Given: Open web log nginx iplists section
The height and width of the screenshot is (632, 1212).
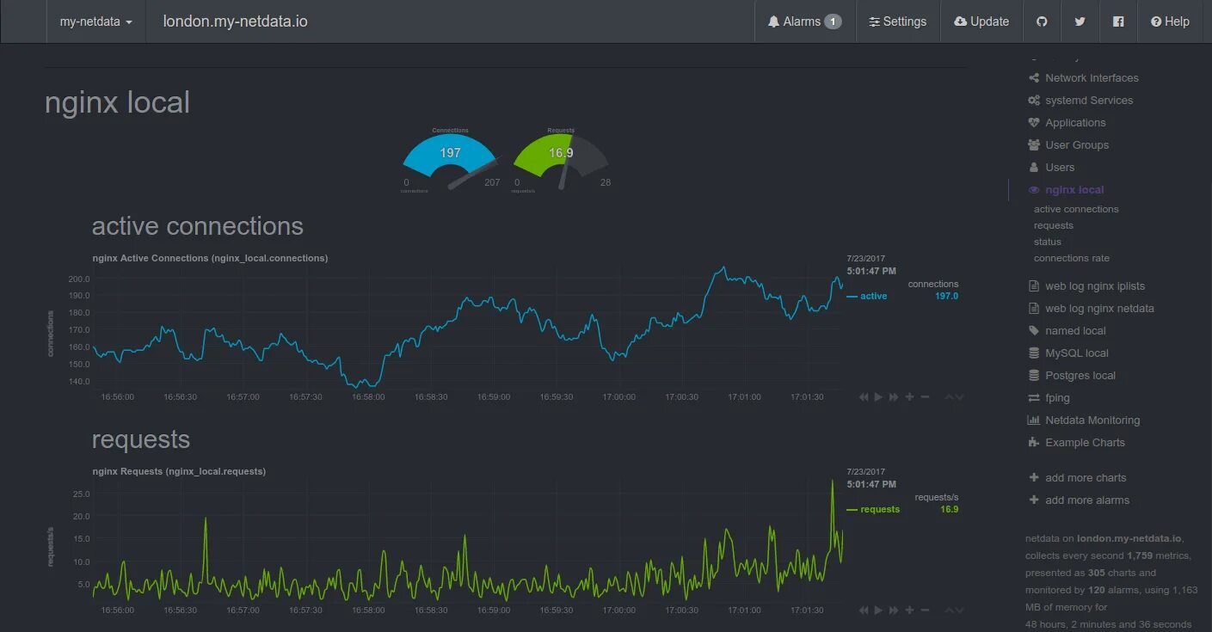Looking at the screenshot, I should 1086,285.
